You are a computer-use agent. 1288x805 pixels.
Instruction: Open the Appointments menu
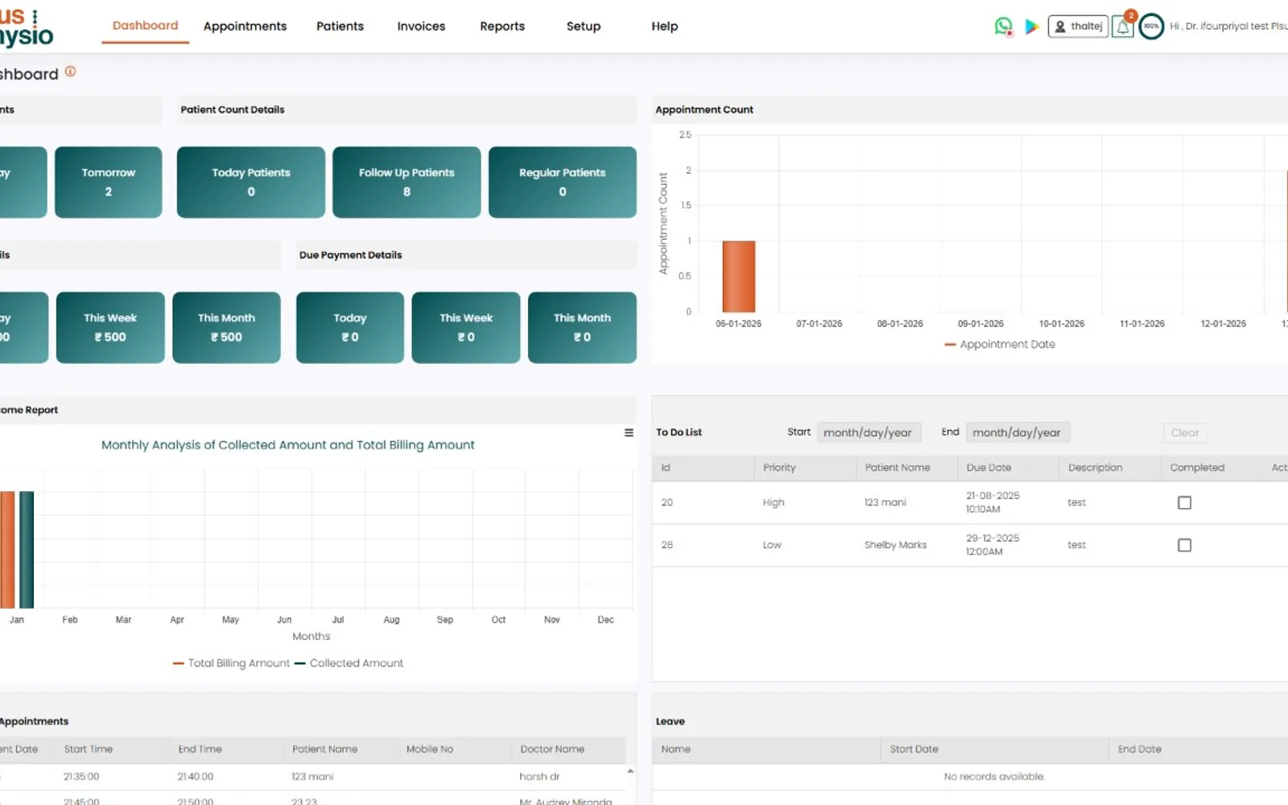[245, 27]
